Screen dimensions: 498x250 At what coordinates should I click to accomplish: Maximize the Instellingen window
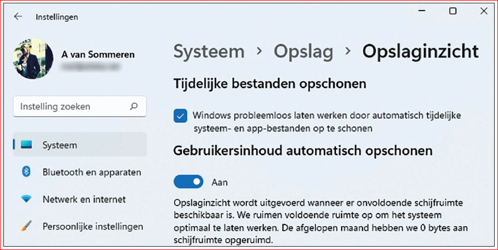[x=453, y=11]
